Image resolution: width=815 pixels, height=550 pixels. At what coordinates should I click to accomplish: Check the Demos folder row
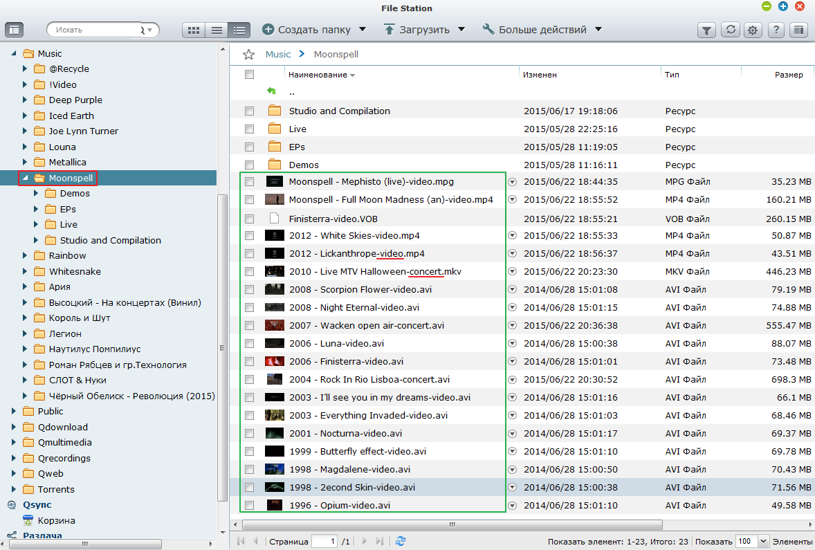(250, 165)
